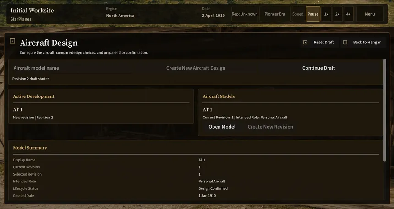Image resolution: width=394 pixels, height=209 pixels.
Task: Click the Aircraft model name field
Action: (73, 68)
